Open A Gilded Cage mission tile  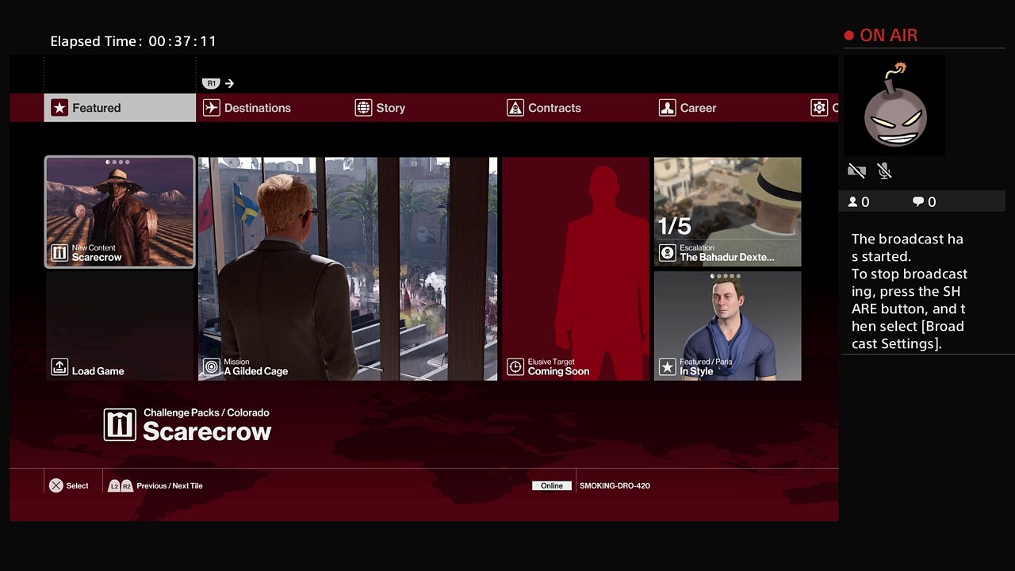pyautogui.click(x=347, y=269)
